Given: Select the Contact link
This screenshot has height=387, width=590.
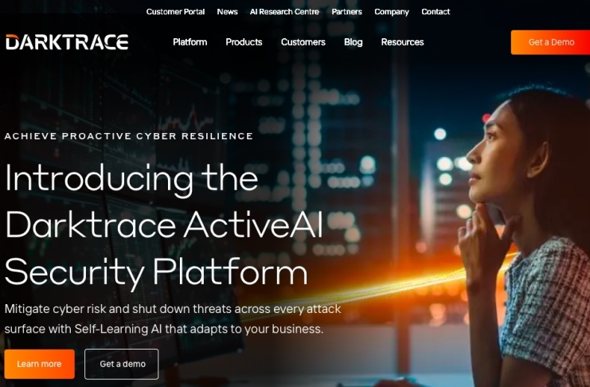Looking at the screenshot, I should point(436,12).
